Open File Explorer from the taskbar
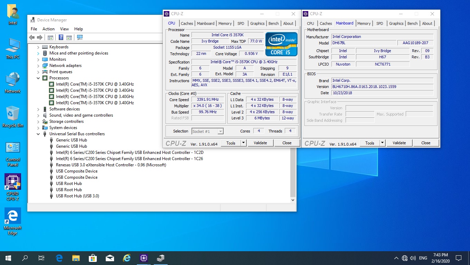The width and height of the screenshot is (470, 265). pos(76,258)
